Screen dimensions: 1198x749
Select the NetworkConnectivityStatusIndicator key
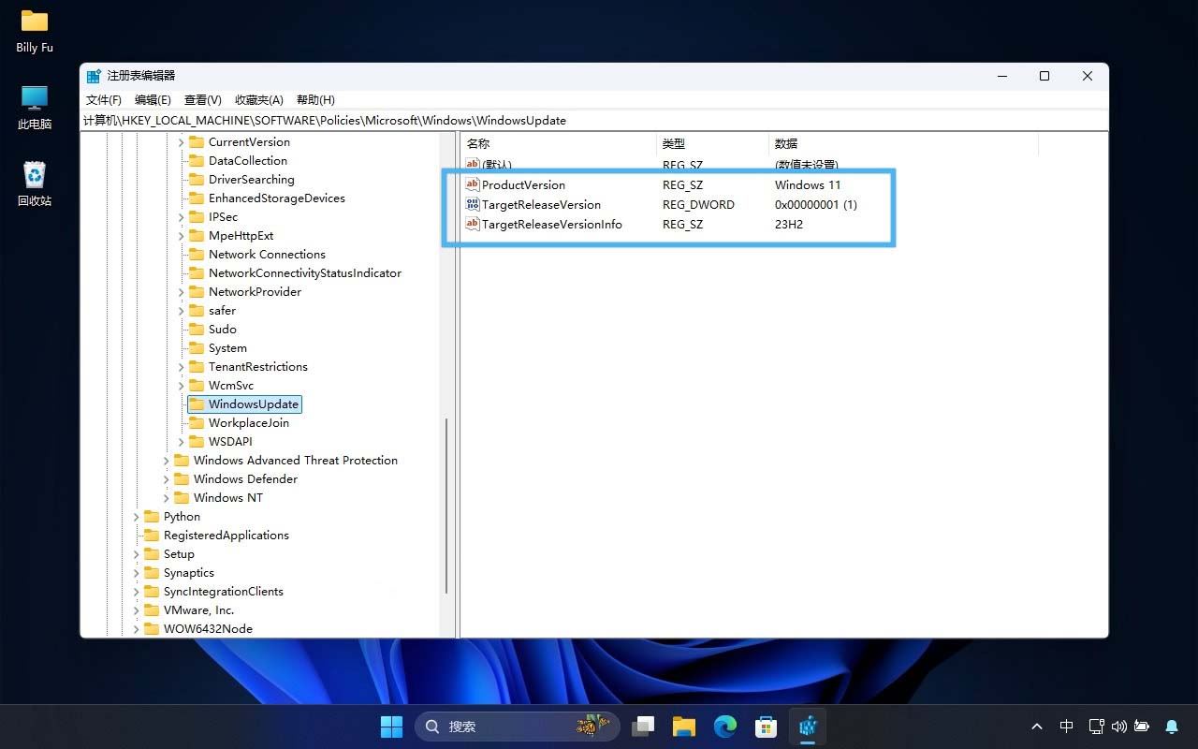[305, 273]
